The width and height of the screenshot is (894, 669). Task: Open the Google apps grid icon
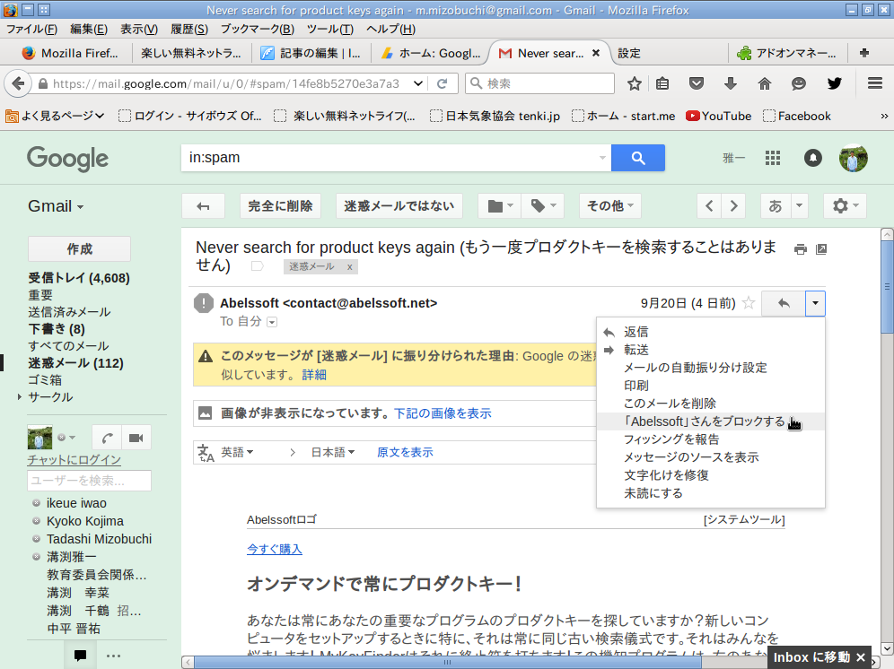coord(773,158)
